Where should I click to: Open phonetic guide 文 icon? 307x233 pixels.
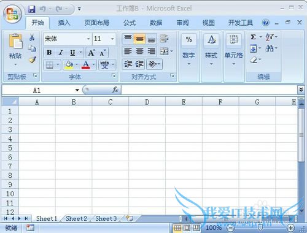[104, 65]
